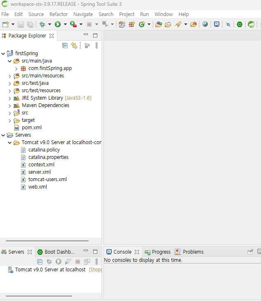Click Servers view horizontal scrollbar

click(39, 296)
